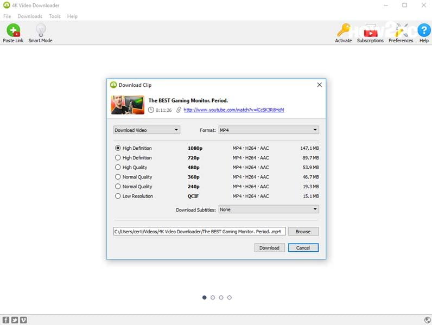Minimize the 4K Video Downloader window
This screenshot has height=325, width=432.
click(x=386, y=5)
